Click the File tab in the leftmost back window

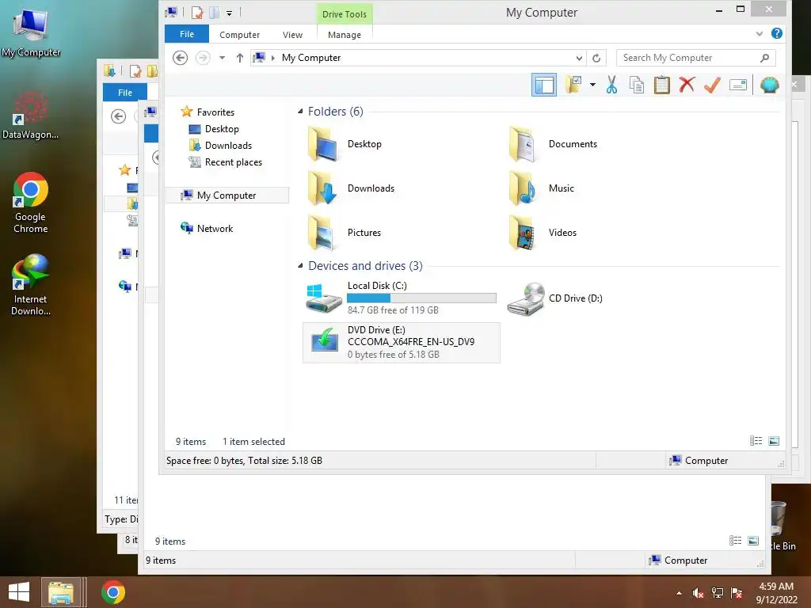click(124, 93)
